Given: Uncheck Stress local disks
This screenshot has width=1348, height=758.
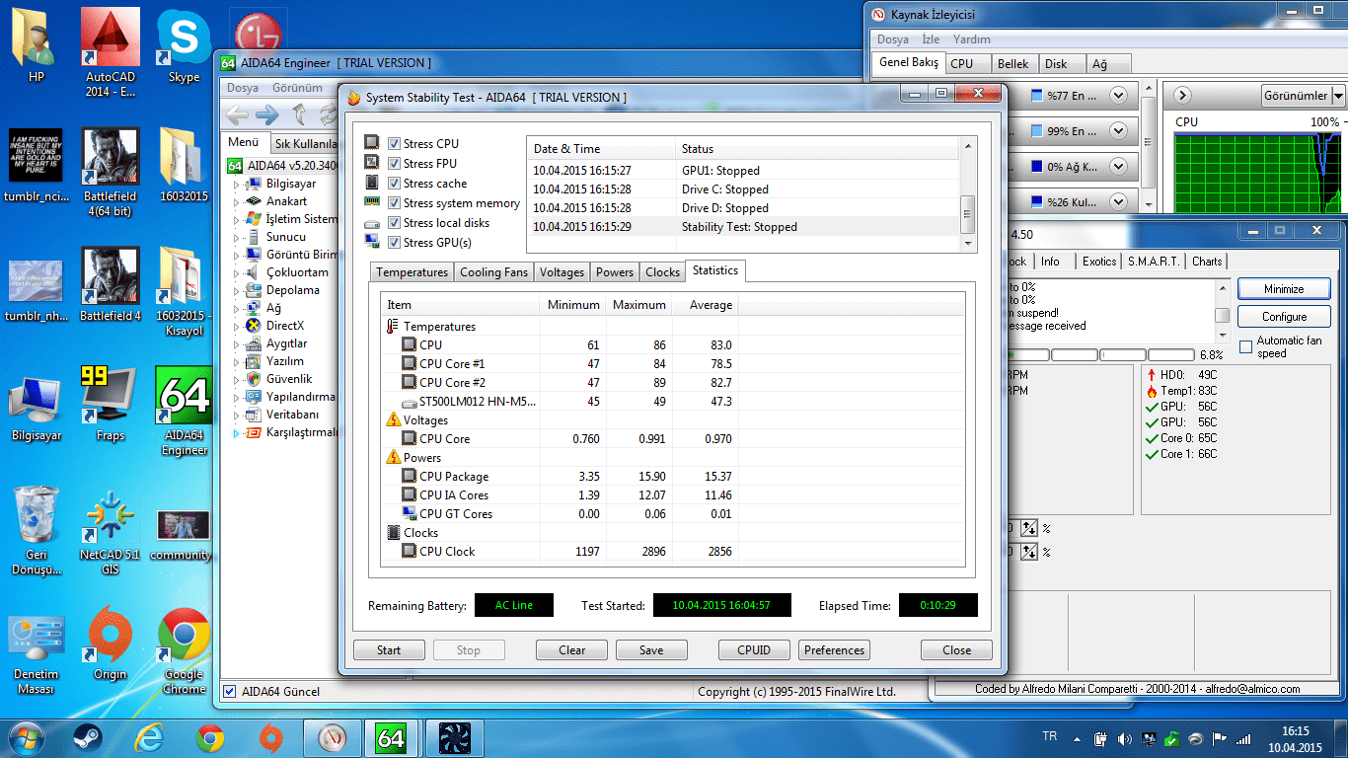Looking at the screenshot, I should tap(395, 223).
